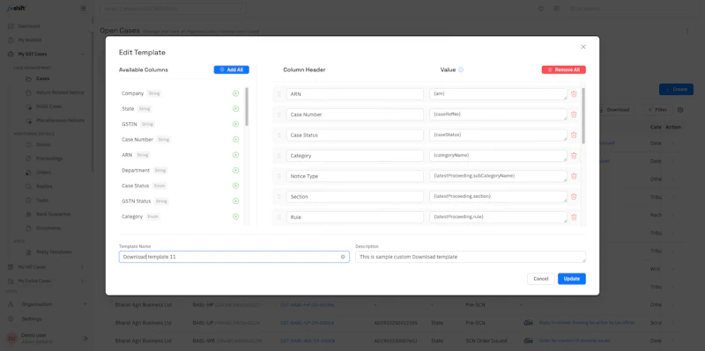Click logout icon next to Demo user

[85, 338]
